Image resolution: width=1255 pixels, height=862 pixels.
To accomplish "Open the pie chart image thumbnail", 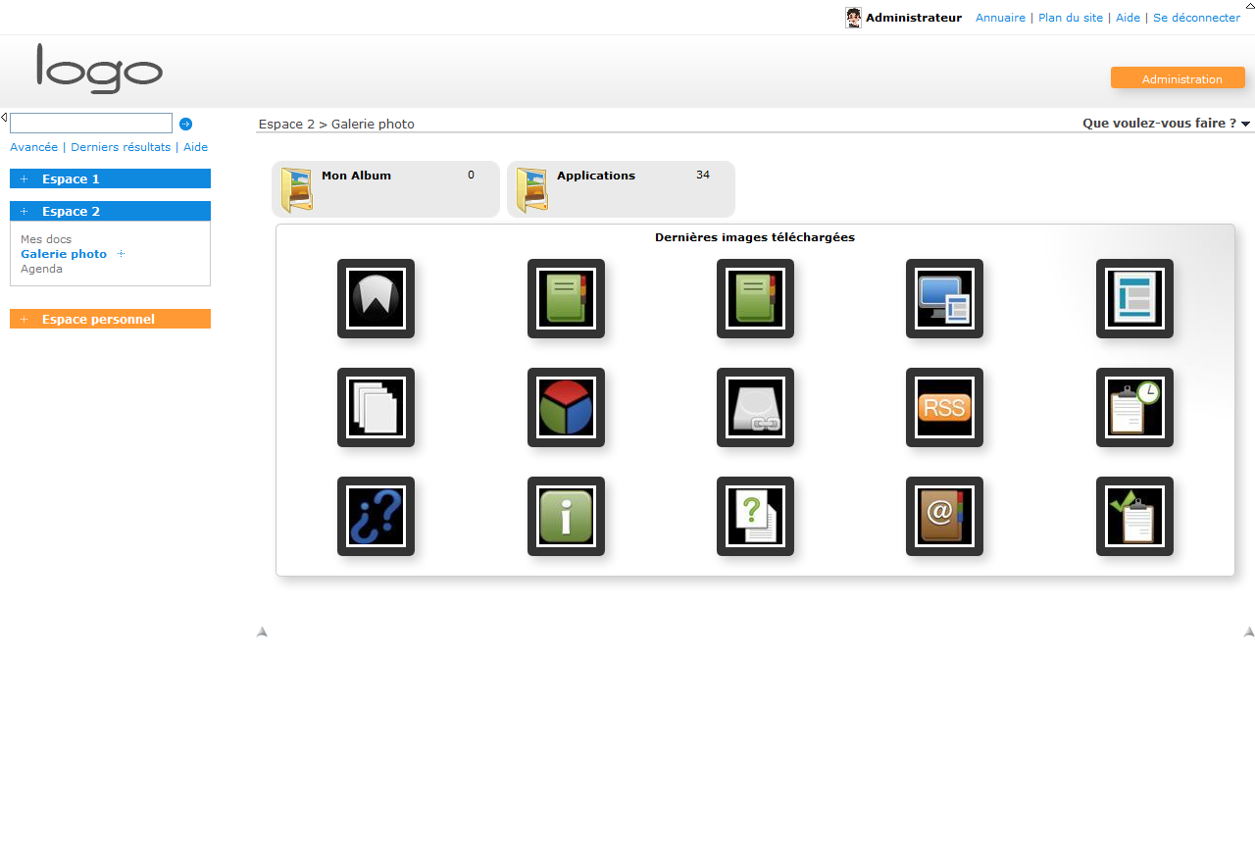I will (566, 407).
